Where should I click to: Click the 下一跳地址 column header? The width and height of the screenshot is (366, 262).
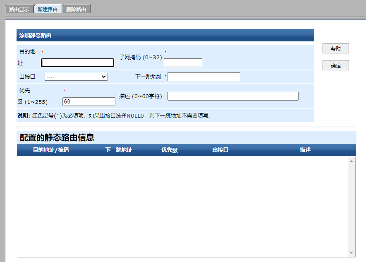pyautogui.click(x=119, y=150)
